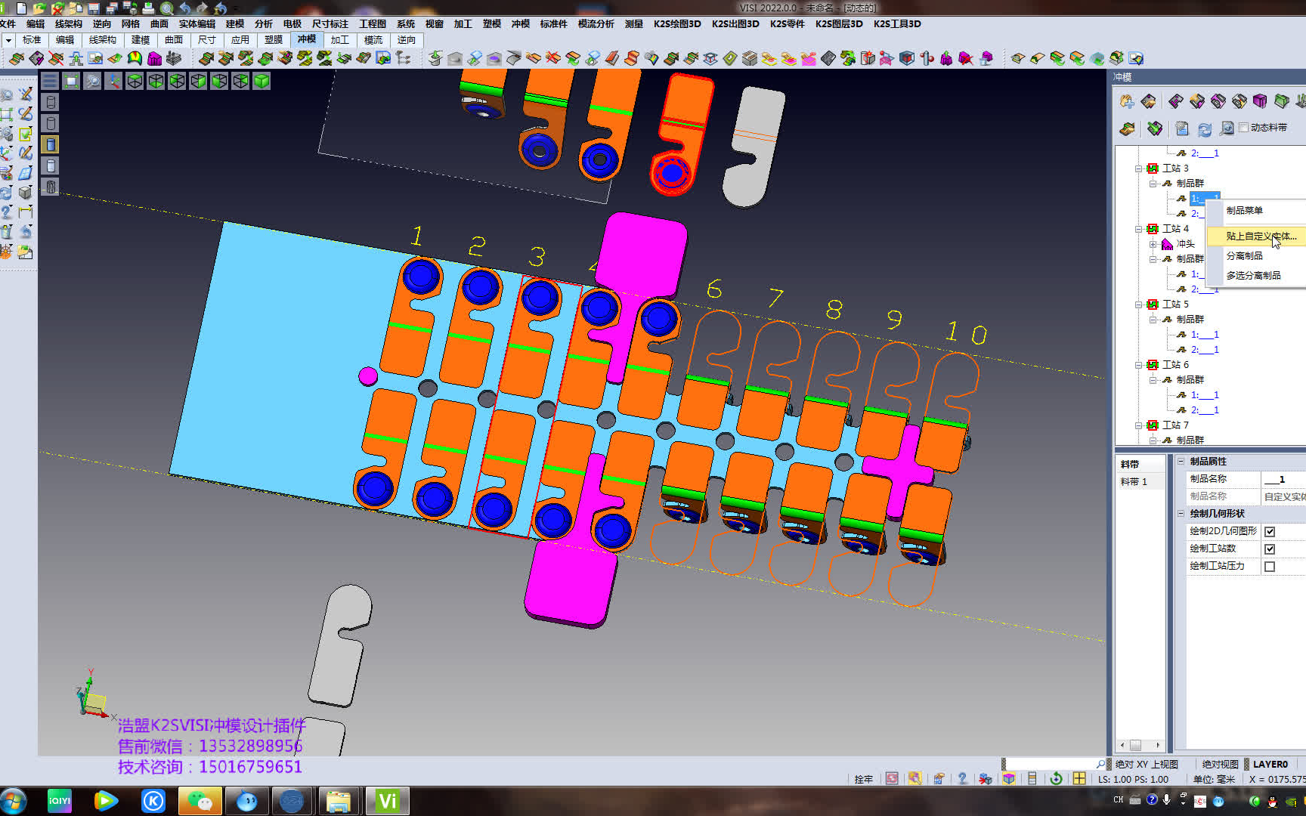Click the VISI taskbar icon

click(x=387, y=801)
